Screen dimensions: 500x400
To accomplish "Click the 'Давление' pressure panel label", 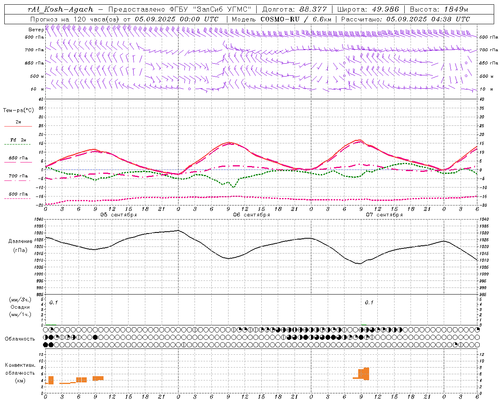I will point(20,241).
